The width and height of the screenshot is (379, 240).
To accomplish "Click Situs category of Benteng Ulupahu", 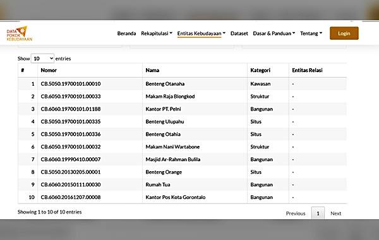I will pyautogui.click(x=256, y=121).
